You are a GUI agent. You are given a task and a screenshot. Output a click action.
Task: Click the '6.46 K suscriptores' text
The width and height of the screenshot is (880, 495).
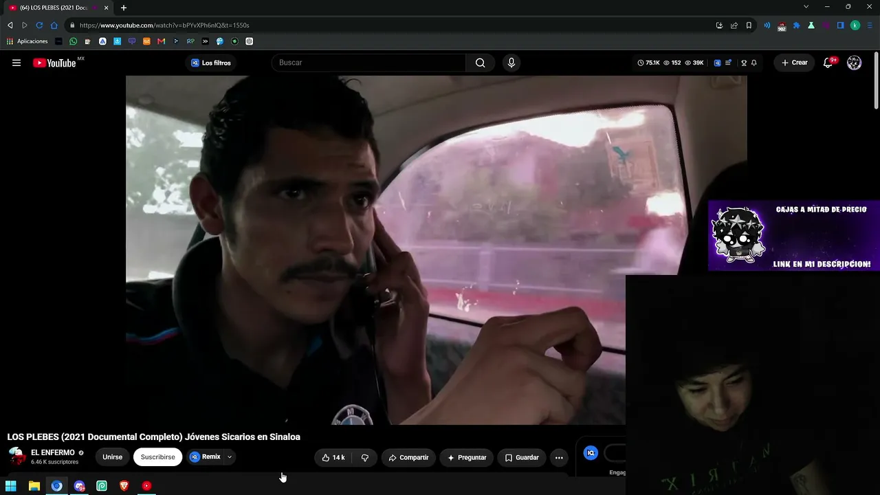(55, 462)
